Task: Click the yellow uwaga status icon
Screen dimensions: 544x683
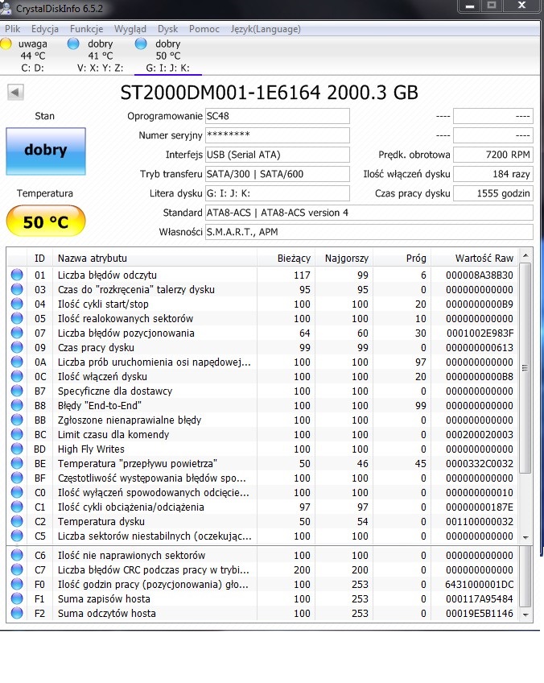Action: pyautogui.click(x=6, y=44)
